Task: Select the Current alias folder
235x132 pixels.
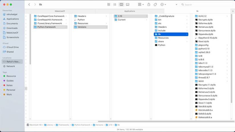Action: point(131,20)
